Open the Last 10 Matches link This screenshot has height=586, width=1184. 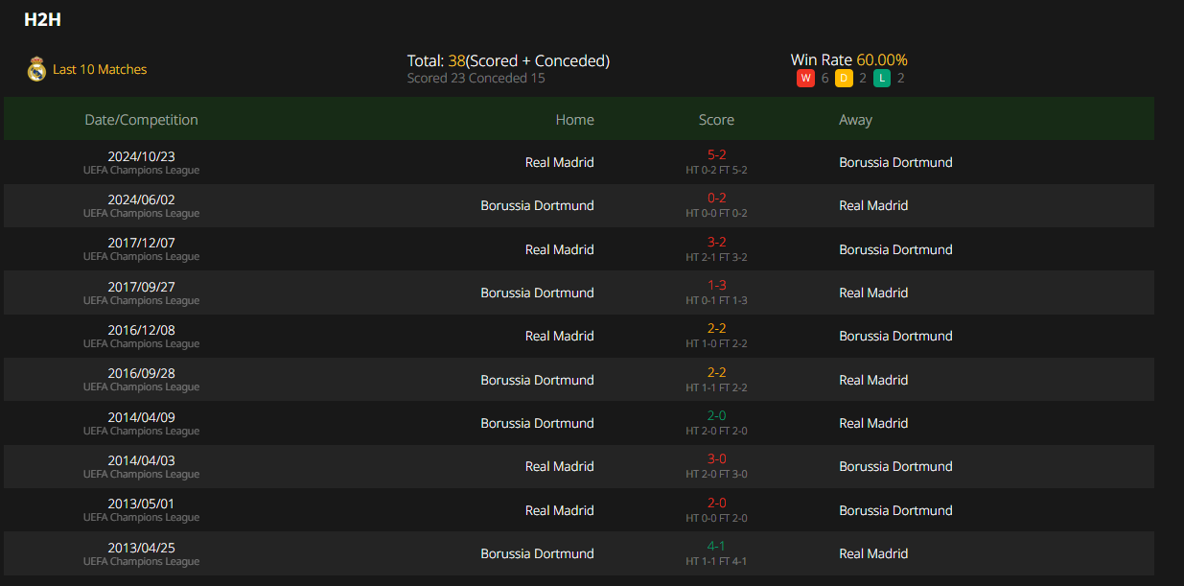(100, 69)
